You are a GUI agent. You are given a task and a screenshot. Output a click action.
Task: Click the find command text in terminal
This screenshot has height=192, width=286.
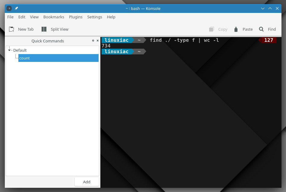pyautogui.click(x=184, y=40)
